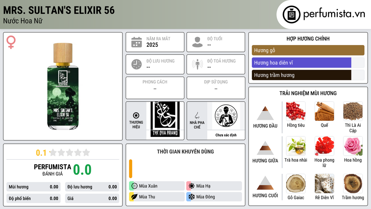Click the Hương đầu pyramid icon
Screen dimensions: 371x209
tap(265, 113)
